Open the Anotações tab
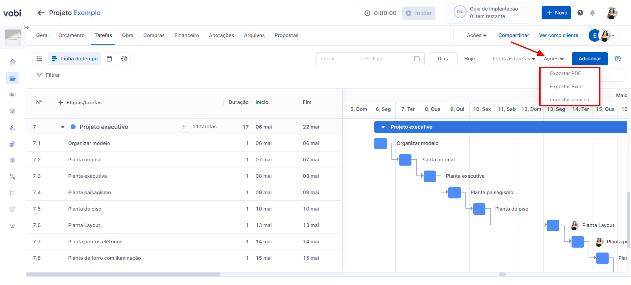631x285 pixels. coord(222,35)
